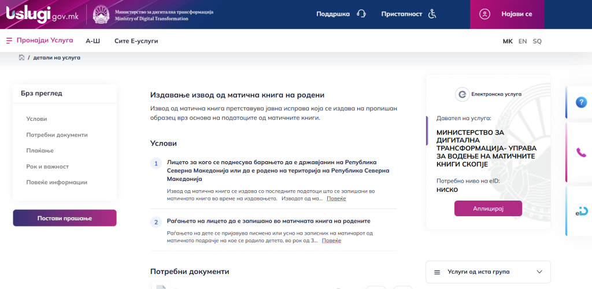This screenshot has height=289, width=592.
Task: Open the Пронајди Услуга menu
Action: point(45,40)
